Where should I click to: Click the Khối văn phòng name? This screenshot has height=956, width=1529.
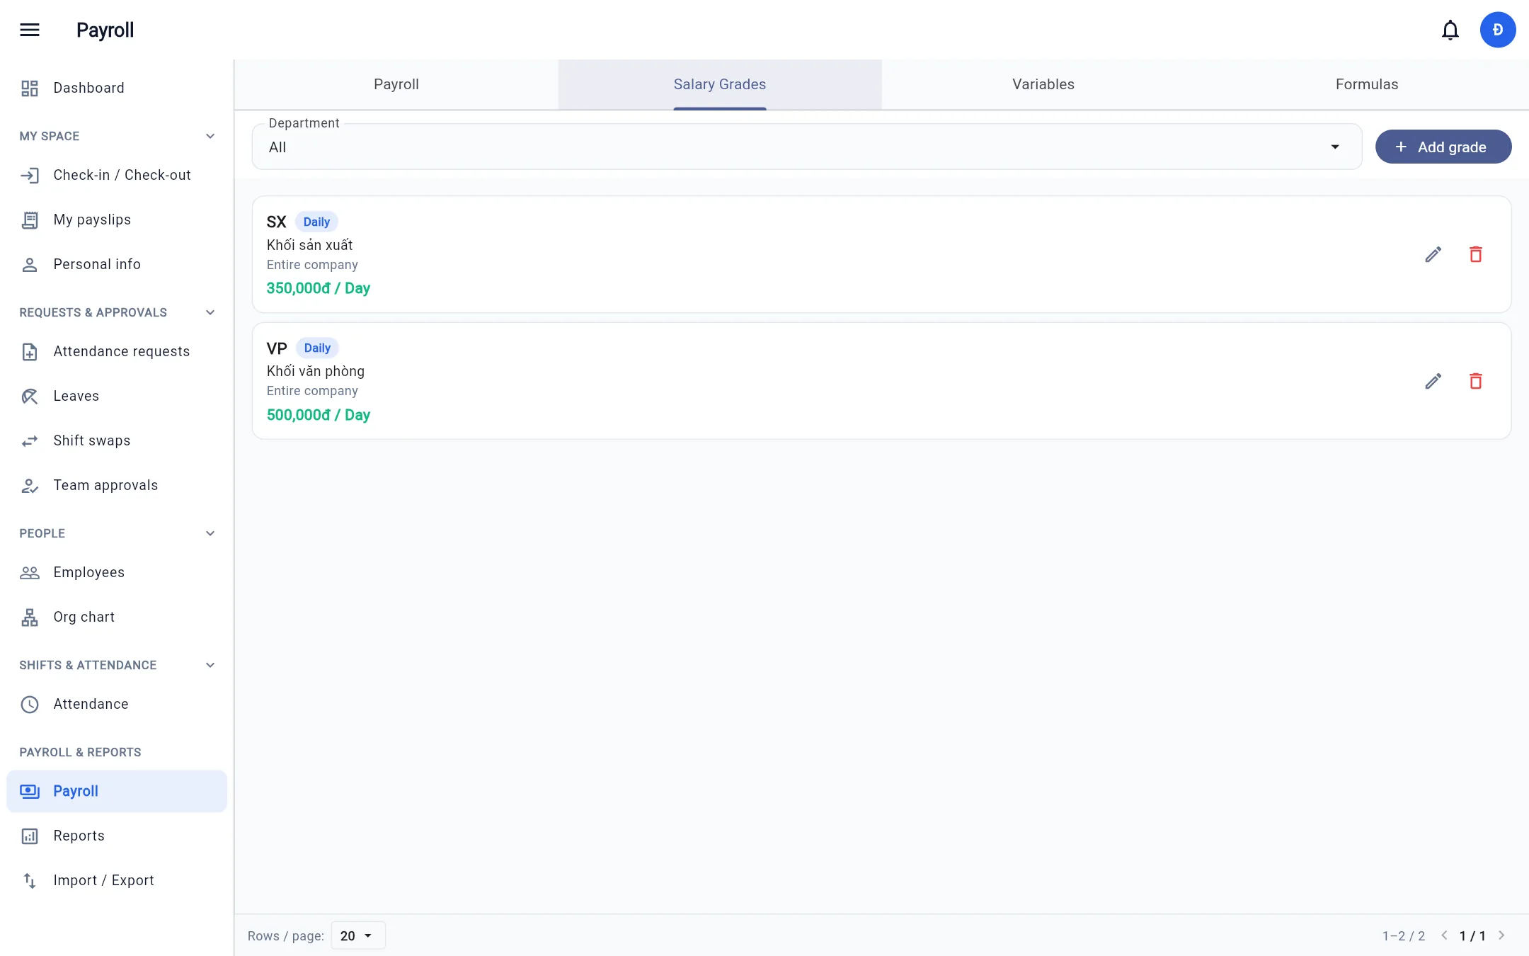click(x=316, y=371)
